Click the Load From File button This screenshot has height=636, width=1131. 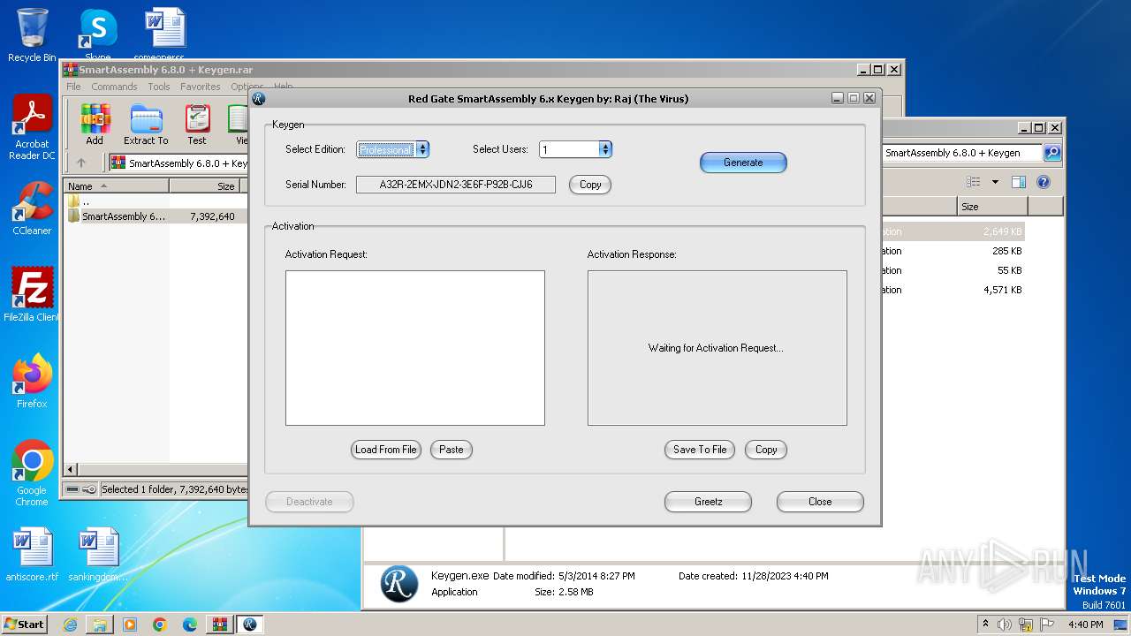tap(385, 450)
